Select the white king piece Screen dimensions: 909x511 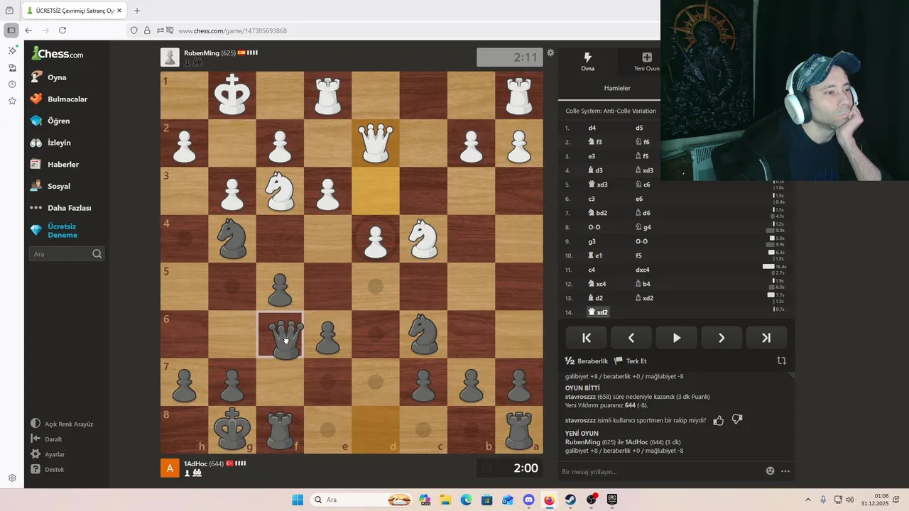point(232,95)
